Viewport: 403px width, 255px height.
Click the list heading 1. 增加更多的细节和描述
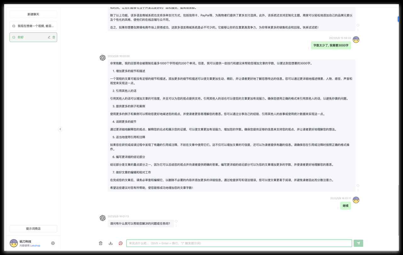pos(129,71)
